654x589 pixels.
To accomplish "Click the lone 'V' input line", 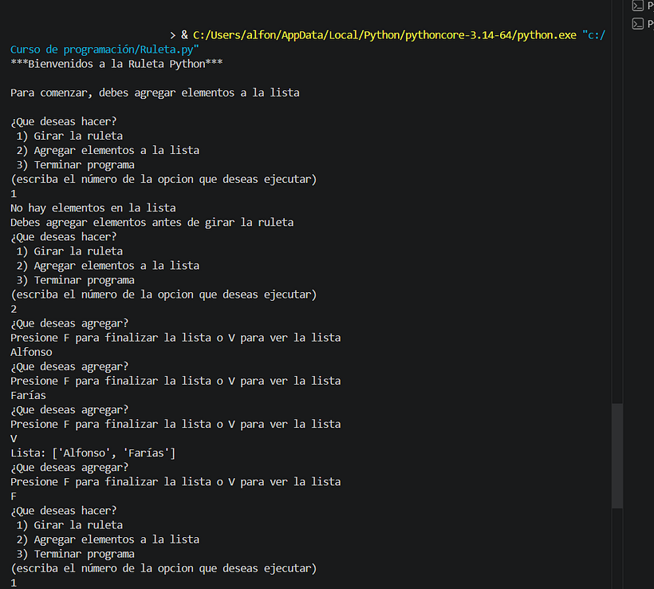I will (14, 439).
